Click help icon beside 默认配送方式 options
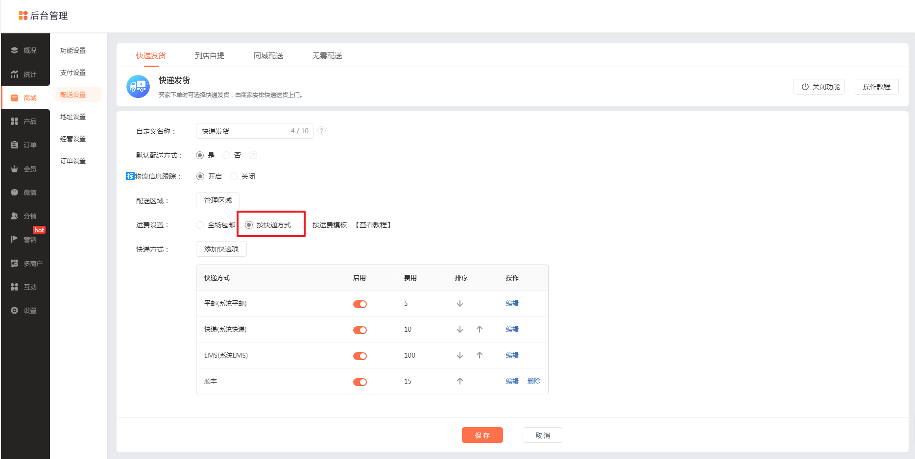The width and height of the screenshot is (915, 459). (253, 155)
